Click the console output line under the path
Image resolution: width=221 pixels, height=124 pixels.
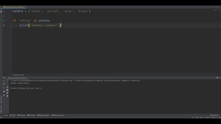pyautogui.click(x=20, y=83)
